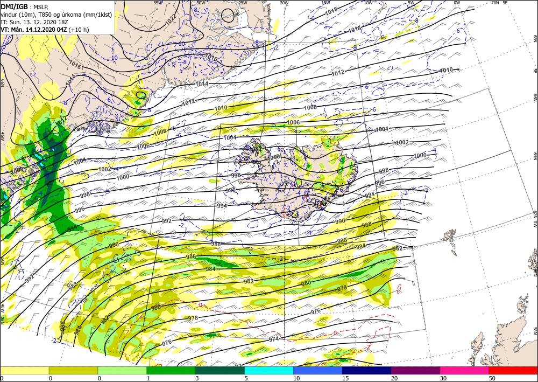Screen dimensions: 538x382
Task: Choose the purple 20 mm legend segment
Action: 415,370
